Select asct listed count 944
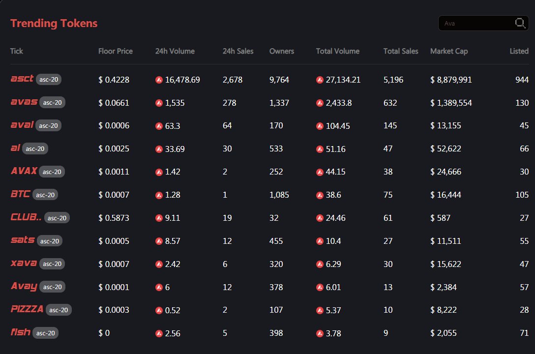 (x=522, y=80)
